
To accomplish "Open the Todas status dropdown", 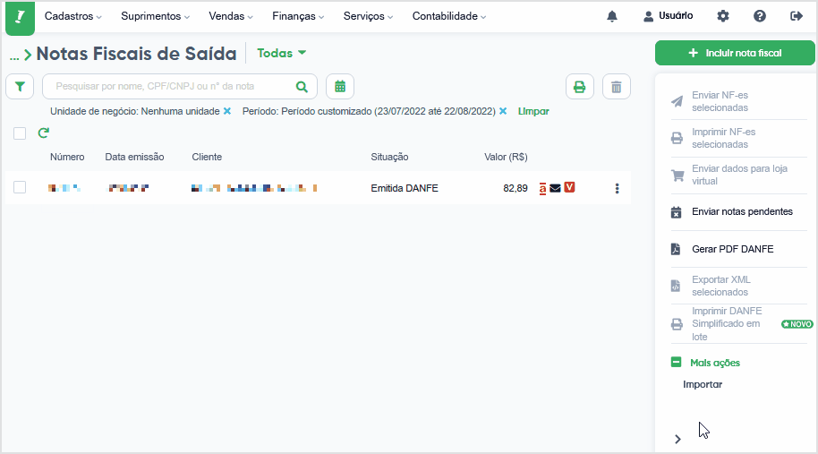I will point(282,53).
